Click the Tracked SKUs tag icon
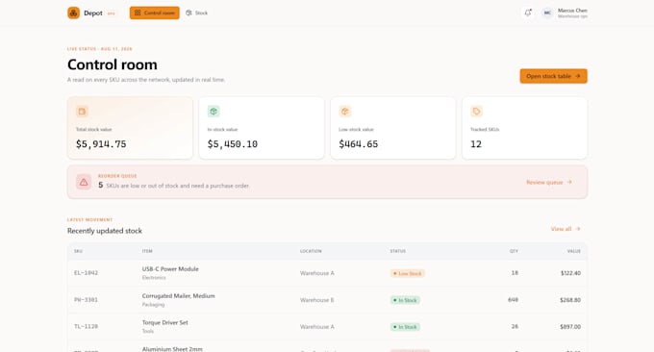 tap(476, 112)
